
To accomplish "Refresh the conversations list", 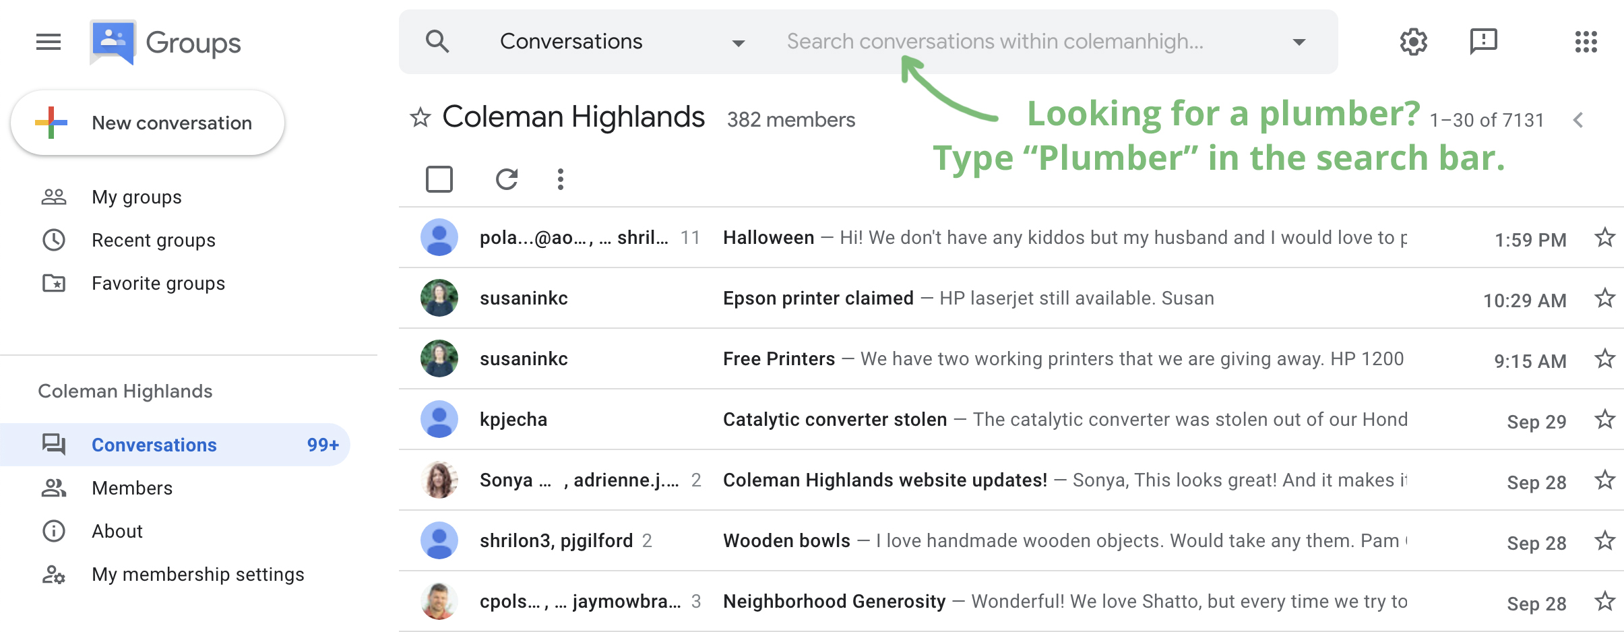I will [x=507, y=179].
